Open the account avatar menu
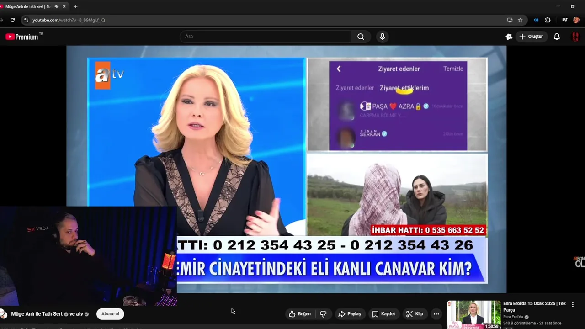The image size is (585, 329). [575, 37]
